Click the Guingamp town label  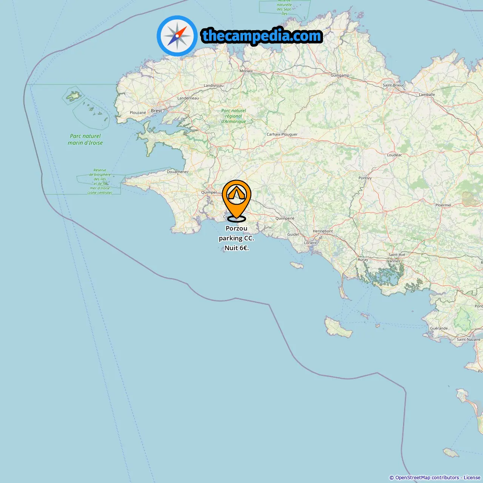click(x=340, y=75)
